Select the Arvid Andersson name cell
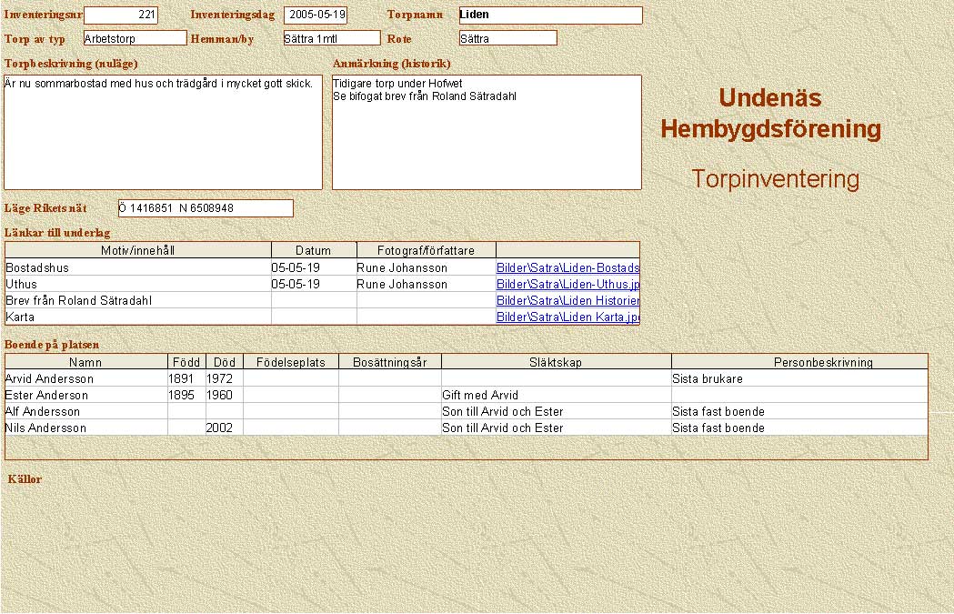 click(85, 379)
